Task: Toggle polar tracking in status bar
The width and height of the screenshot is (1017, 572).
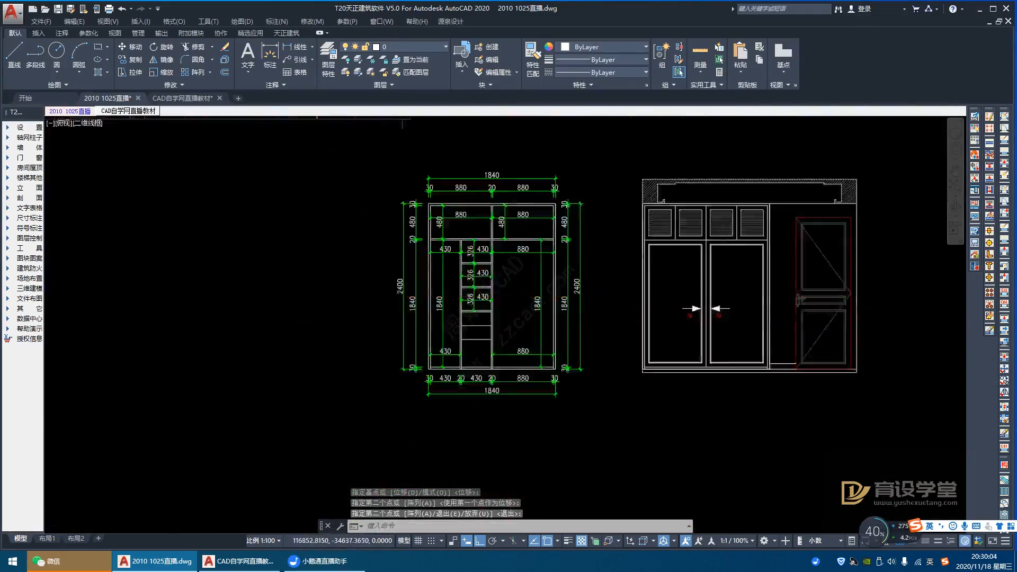Action: (x=492, y=541)
